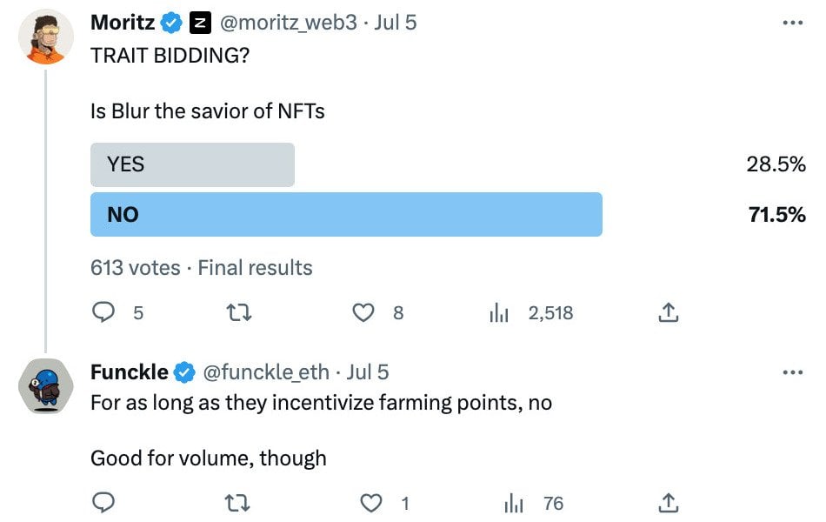Open Moritz display name link
Viewport: 826px width, 522px height.
(122, 23)
